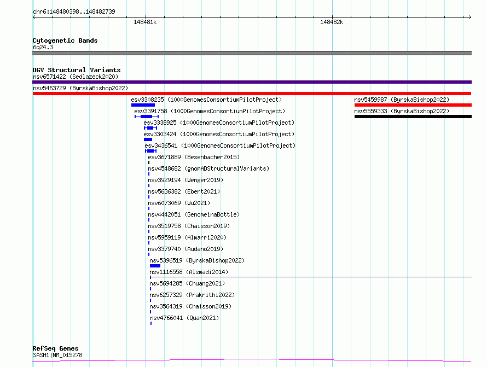487x367 pixels.
Task: Click the chr6:148480398..148482739 coordinates text
Action: (x=74, y=11)
